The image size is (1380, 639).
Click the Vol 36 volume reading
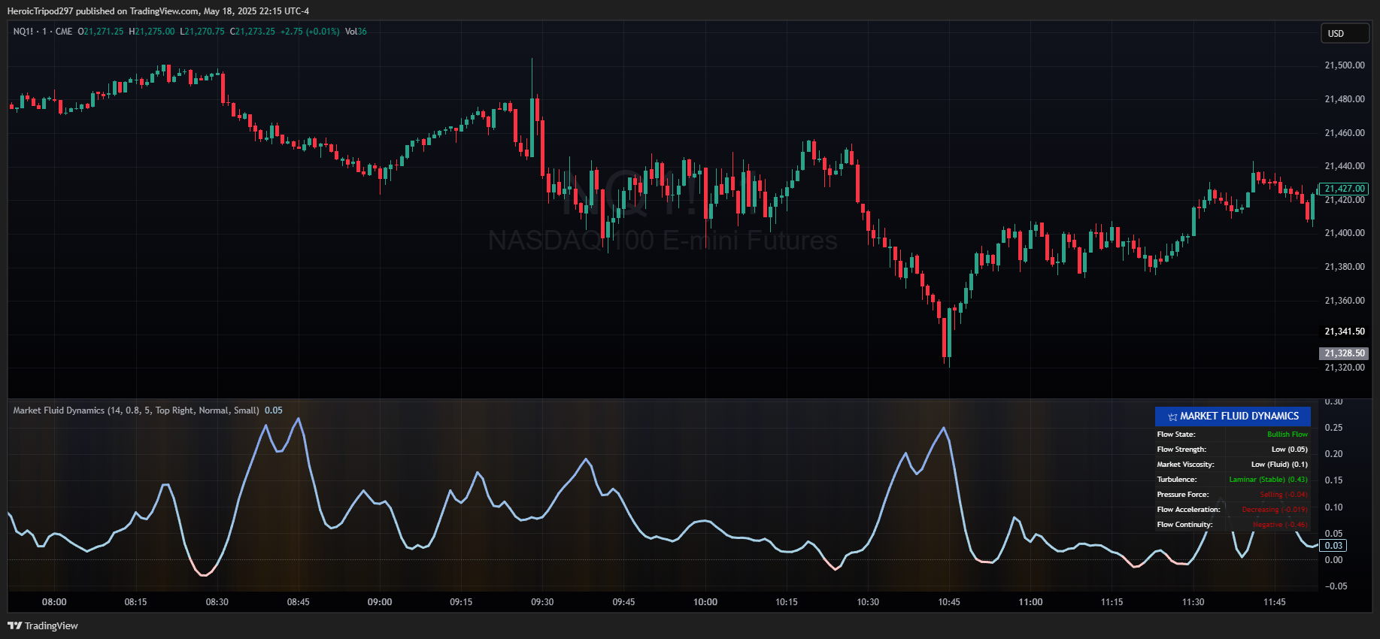[x=356, y=32]
